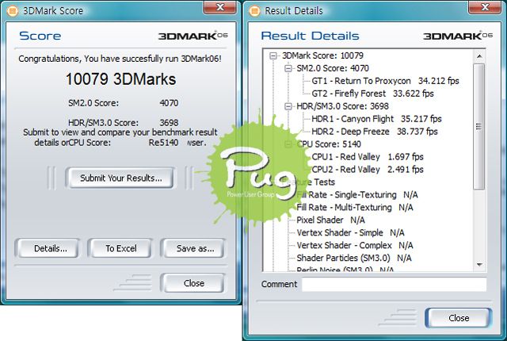Click the 3DMark06 logo in Result Details
The image size is (507, 341).
click(x=458, y=36)
